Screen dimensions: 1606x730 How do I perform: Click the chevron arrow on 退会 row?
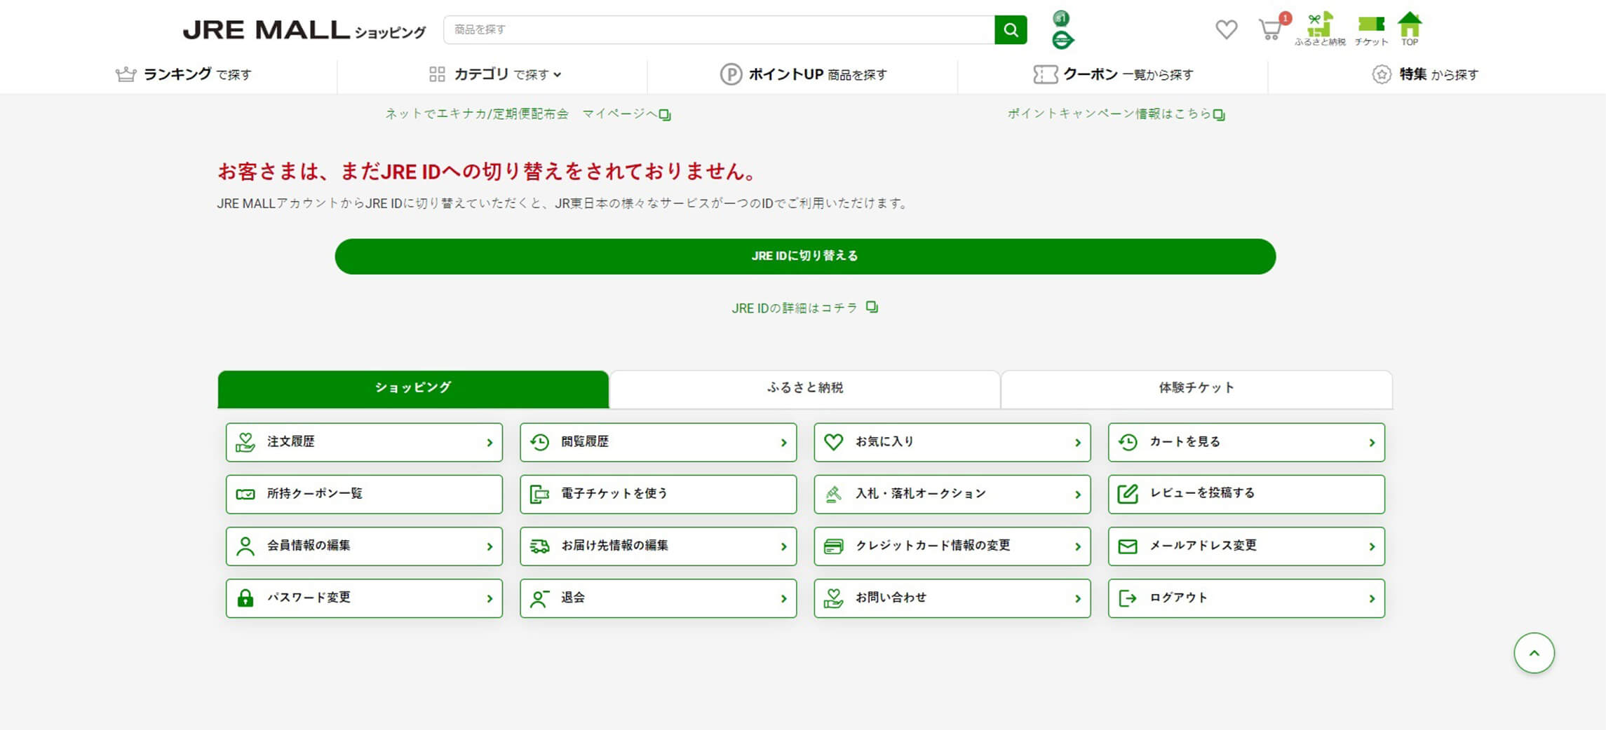point(784,599)
